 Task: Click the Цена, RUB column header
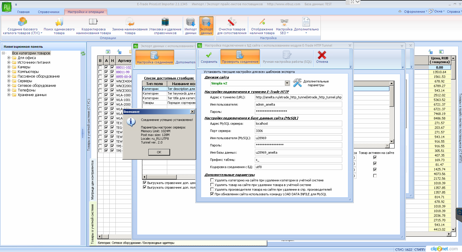click(439, 60)
